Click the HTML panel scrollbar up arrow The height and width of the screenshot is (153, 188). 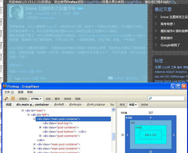coord(113,109)
